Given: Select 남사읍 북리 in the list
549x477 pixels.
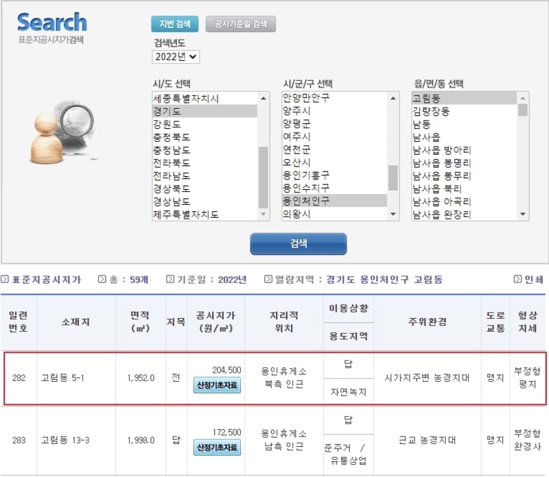Looking at the screenshot, I should 464,188.
